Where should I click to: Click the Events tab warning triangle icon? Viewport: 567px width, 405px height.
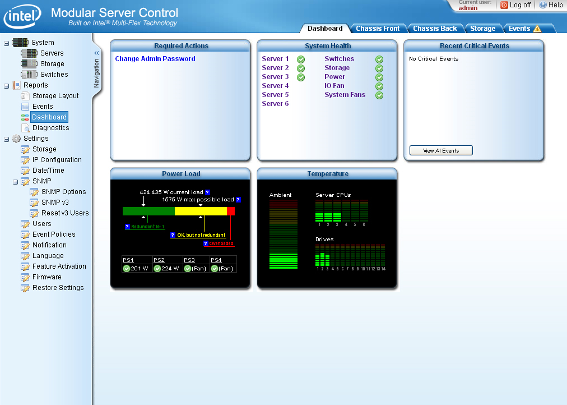click(x=537, y=29)
